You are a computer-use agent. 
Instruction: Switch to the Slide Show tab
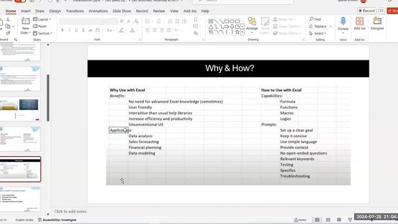122,11
